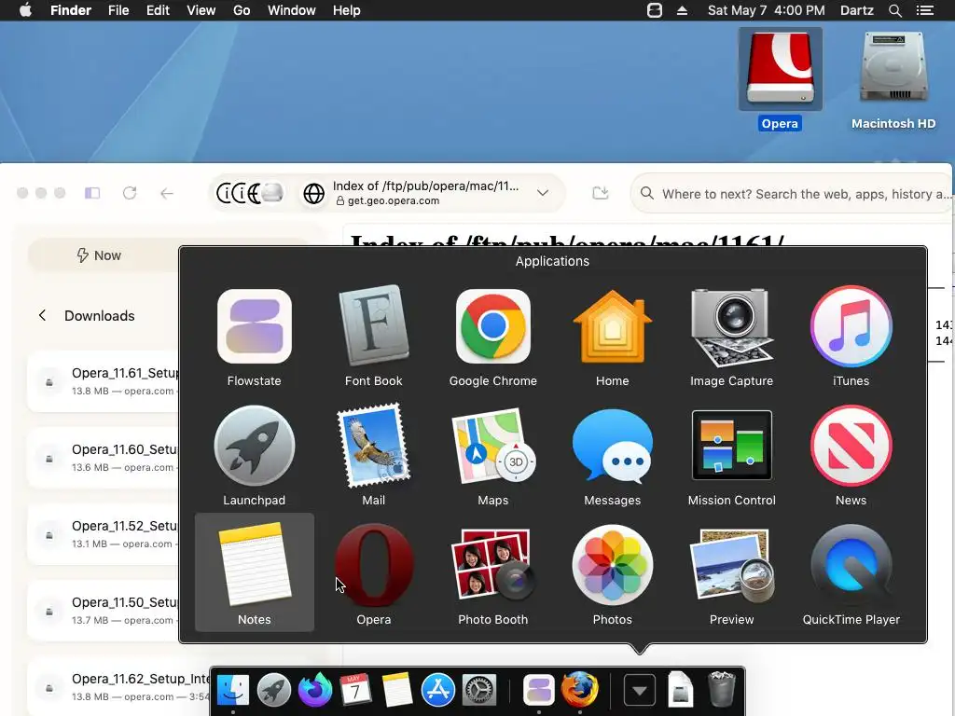
Task: Toggle the browser sidebar panel icon
Action: (x=92, y=193)
